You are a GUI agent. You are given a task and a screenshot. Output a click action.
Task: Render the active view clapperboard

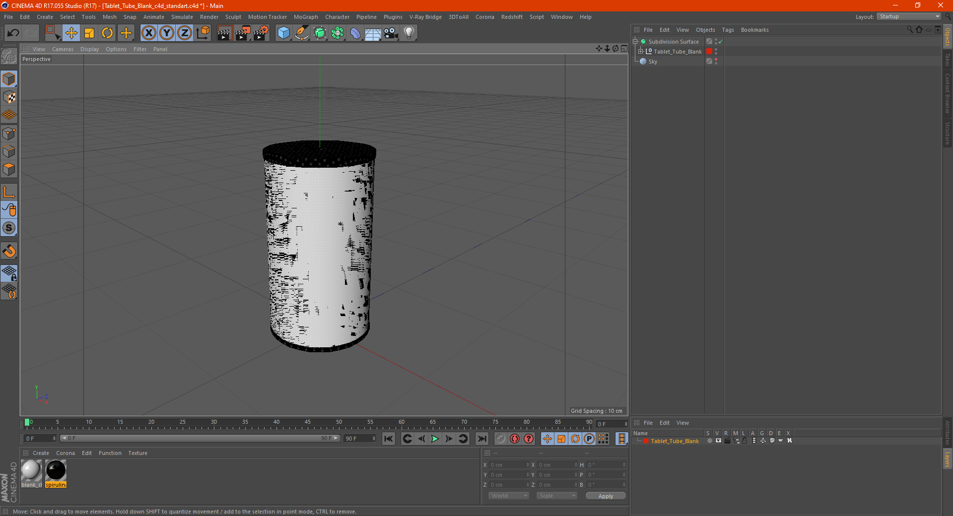point(224,33)
